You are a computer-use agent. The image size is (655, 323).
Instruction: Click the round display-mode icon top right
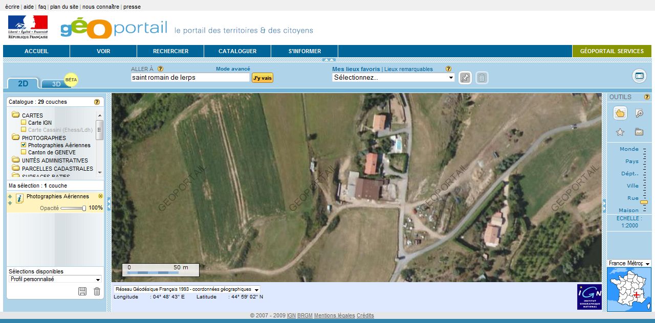coord(639,76)
